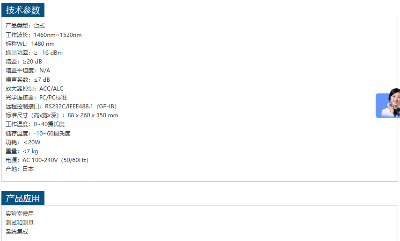Screen dimensions: 400x241
Task: Click the 噪声系数：≤7 dB line
Action: pyautogui.click(x=28, y=80)
